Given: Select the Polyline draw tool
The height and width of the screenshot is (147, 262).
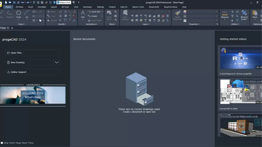Looking at the screenshot, I should coord(9,14).
